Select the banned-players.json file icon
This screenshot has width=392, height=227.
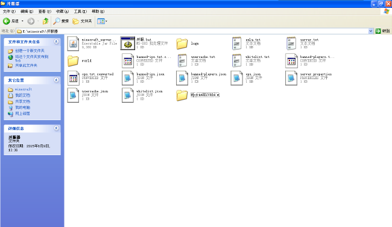pyautogui.click(x=182, y=78)
